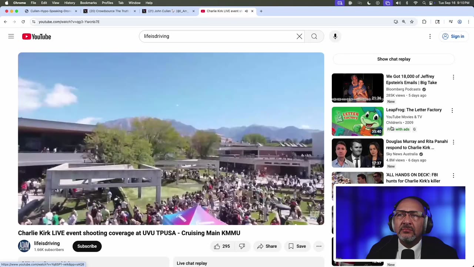This screenshot has height=267, width=474.
Task: Save the video to a playlist
Action: 297,246
